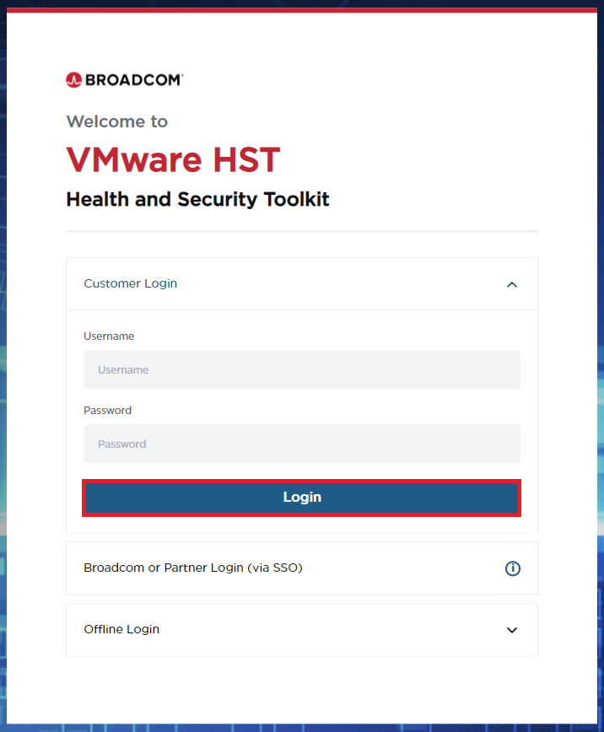Image resolution: width=604 pixels, height=732 pixels.
Task: Open Broadcom or Partner Login via SSO
Action: point(302,568)
